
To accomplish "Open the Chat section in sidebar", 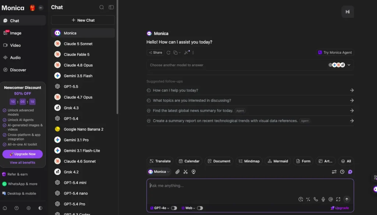I will pyautogui.click(x=23, y=21).
